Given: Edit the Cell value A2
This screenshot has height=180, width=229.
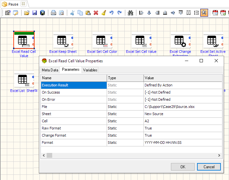Looking at the screenshot, I should (183, 121).
